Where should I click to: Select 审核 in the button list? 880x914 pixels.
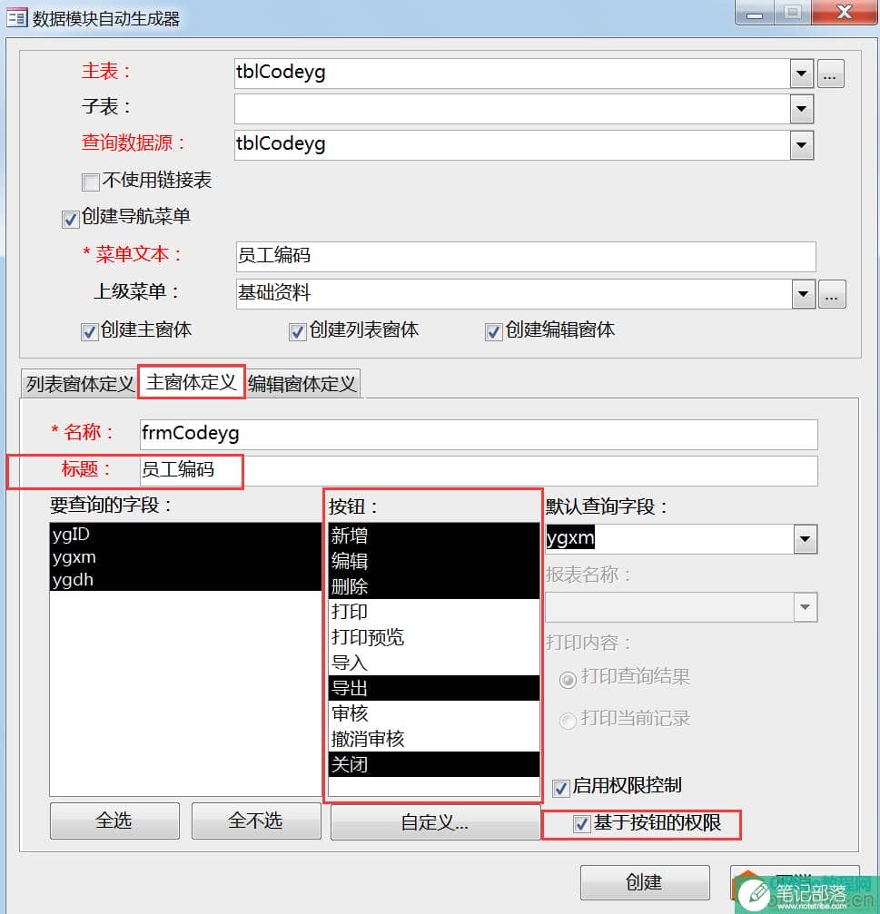coord(434,713)
